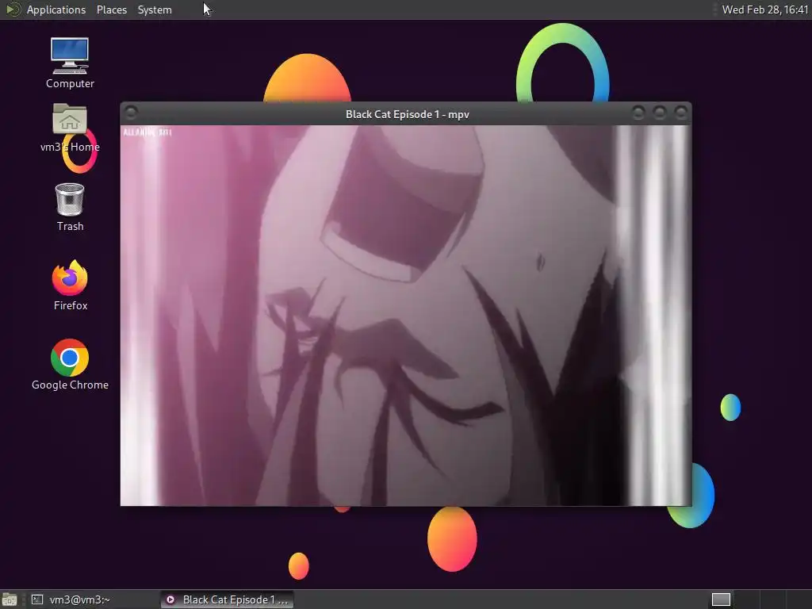
Task: Click the mpv video playback area
Action: coord(406,316)
